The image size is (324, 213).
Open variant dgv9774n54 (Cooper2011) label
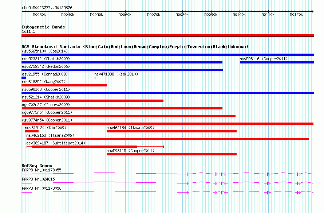pyautogui.click(x=47, y=120)
